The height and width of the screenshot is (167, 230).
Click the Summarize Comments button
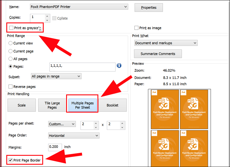click(x=158, y=54)
